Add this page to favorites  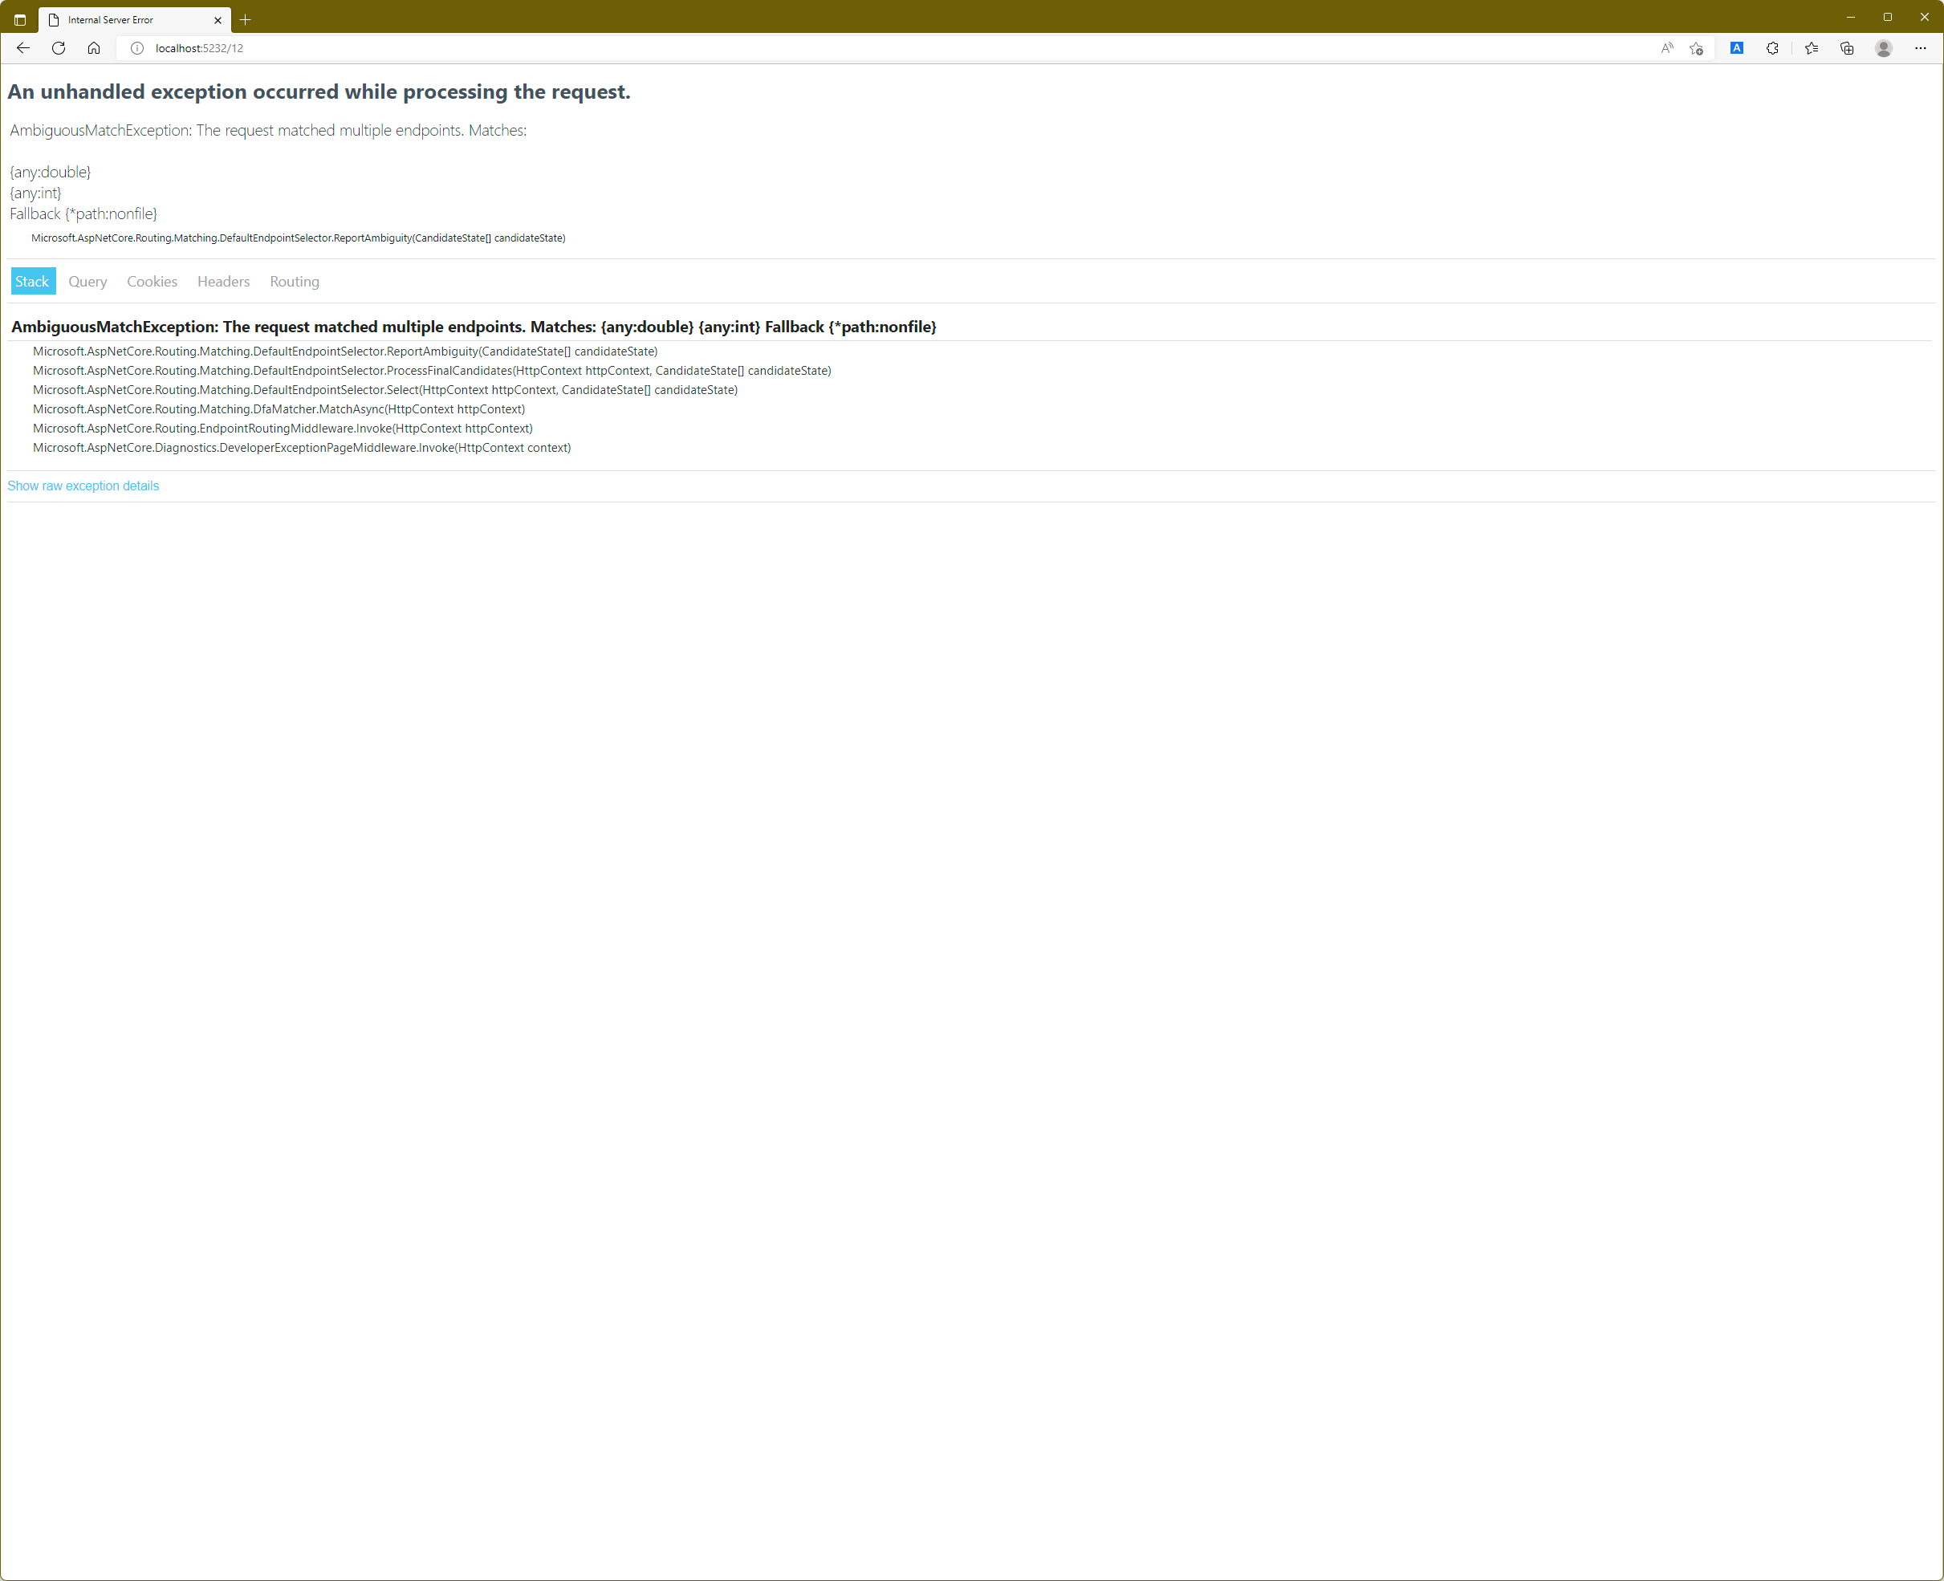coord(1696,48)
